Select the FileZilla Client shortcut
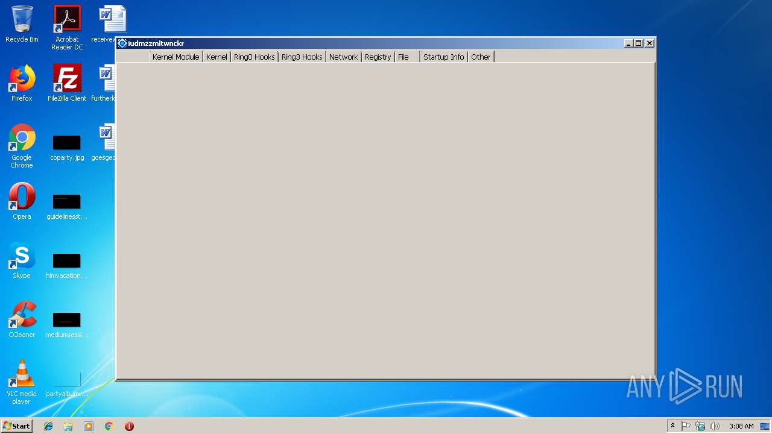Screen dimensions: 772x434 coord(67,83)
